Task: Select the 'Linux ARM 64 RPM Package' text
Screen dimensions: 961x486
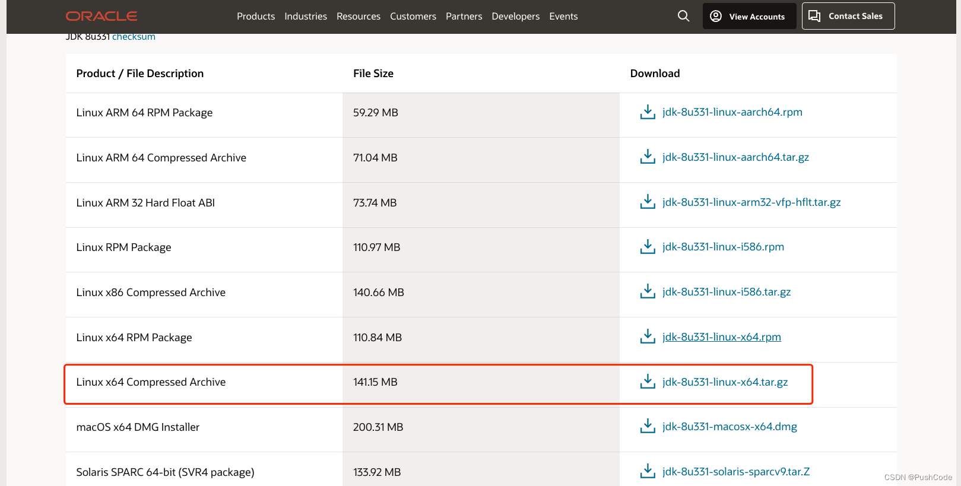Action: (x=144, y=112)
